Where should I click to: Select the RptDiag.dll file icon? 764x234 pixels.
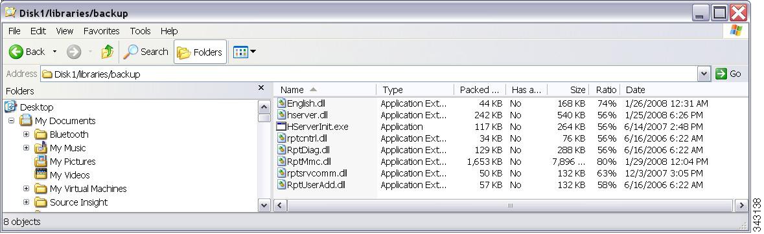coord(281,150)
